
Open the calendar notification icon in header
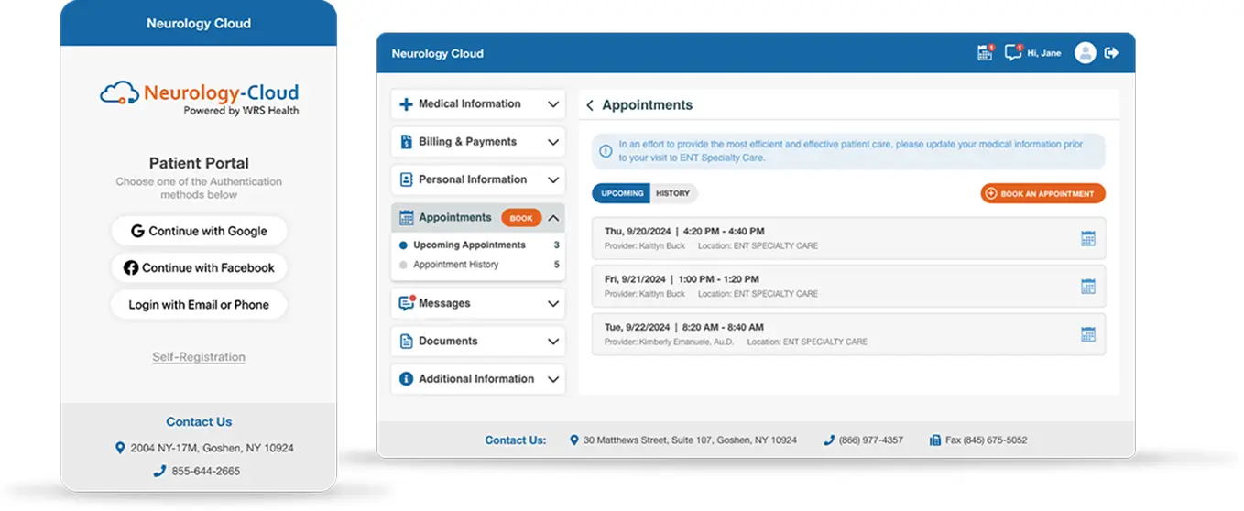coord(986,53)
